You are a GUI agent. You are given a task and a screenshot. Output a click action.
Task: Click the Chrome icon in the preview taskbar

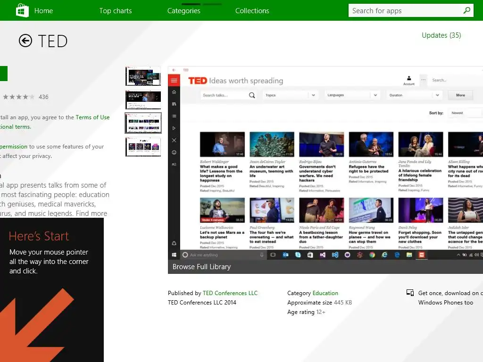point(372,255)
